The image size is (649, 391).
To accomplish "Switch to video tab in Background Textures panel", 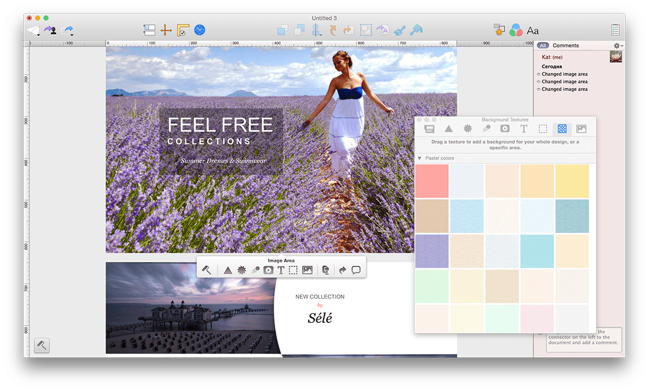I will click(505, 129).
